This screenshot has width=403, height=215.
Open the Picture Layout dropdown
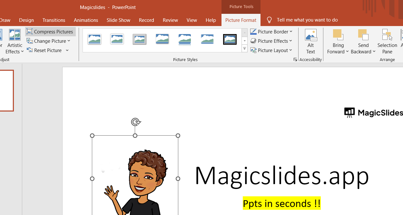point(271,50)
